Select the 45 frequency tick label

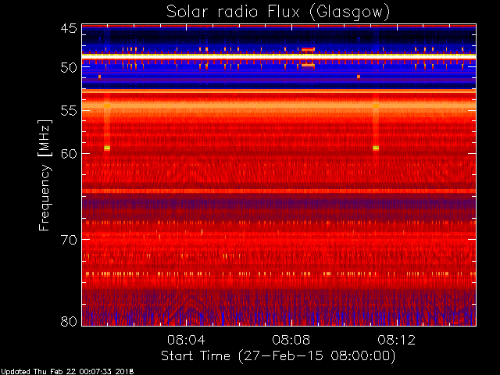(x=69, y=29)
